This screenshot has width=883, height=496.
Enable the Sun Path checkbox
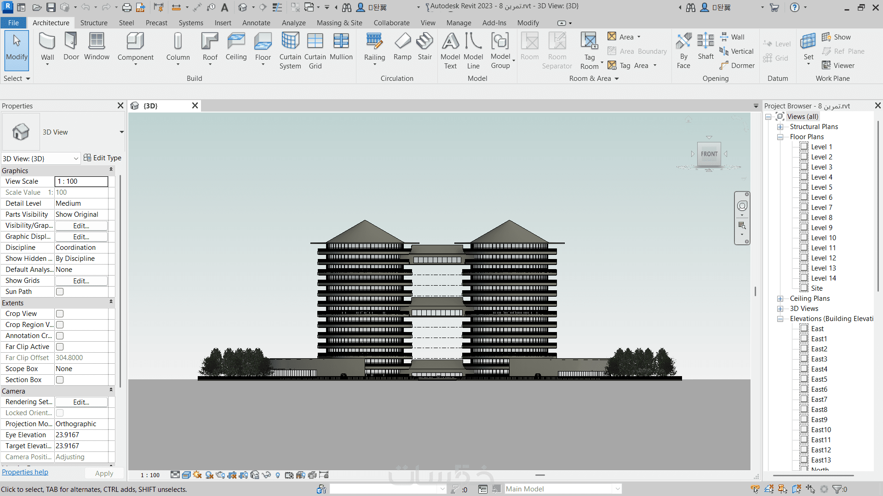point(60,292)
